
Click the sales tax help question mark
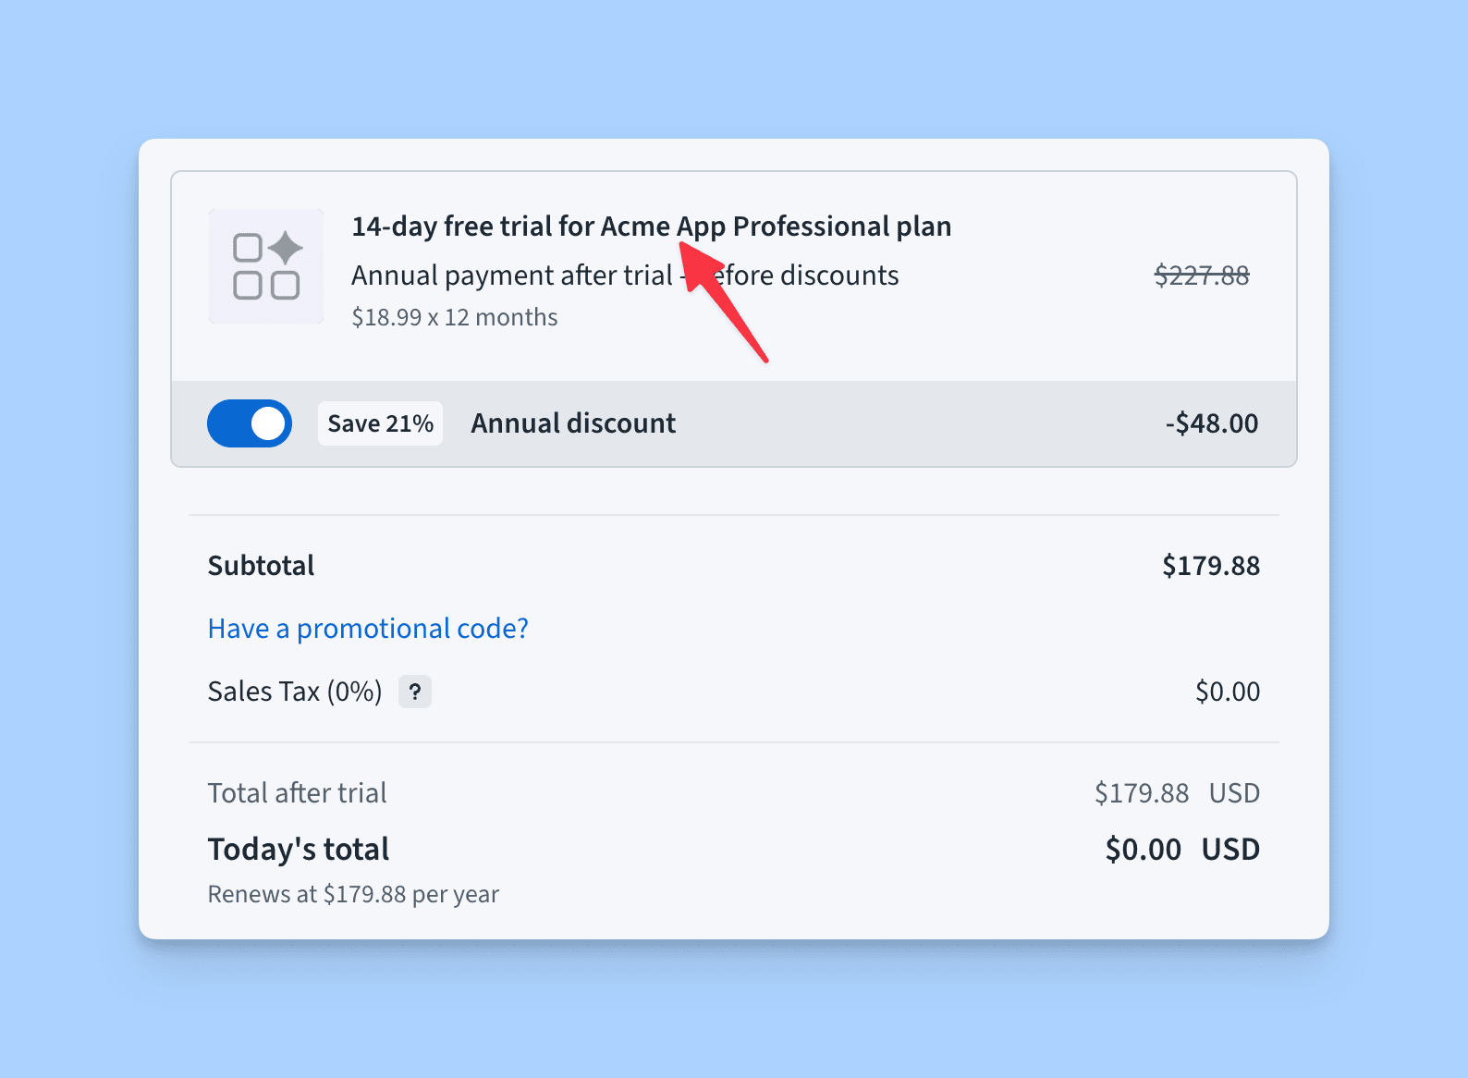pos(415,692)
